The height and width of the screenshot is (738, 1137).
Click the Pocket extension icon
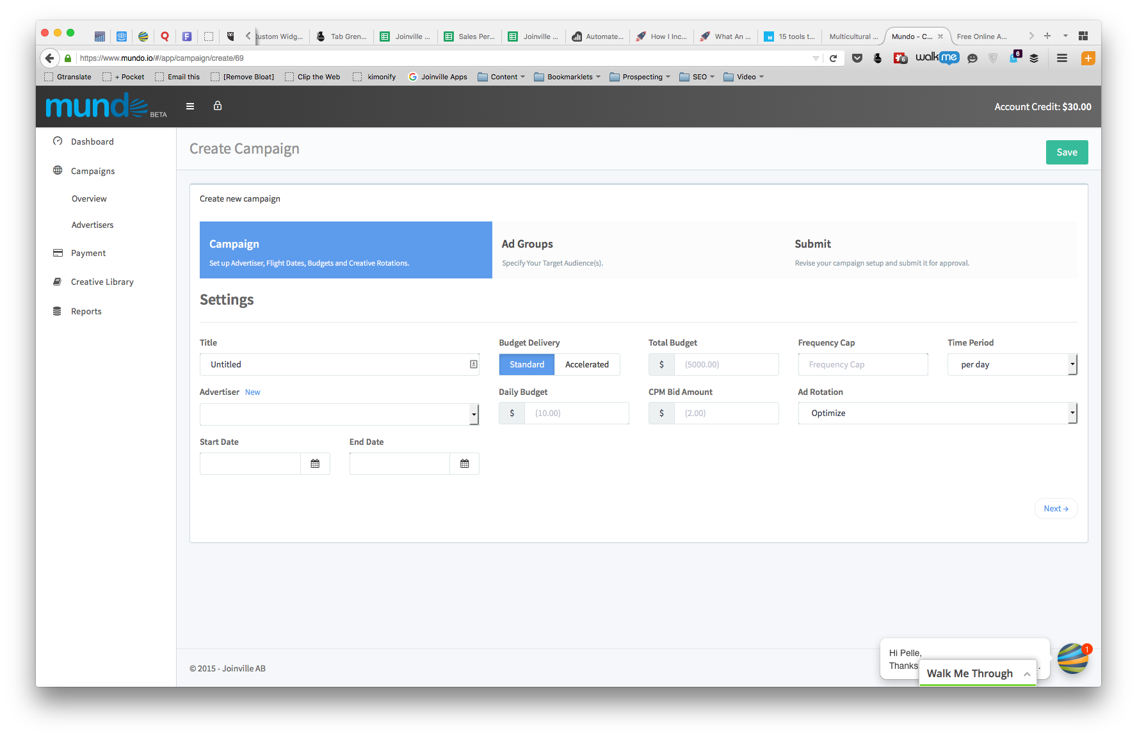click(857, 58)
